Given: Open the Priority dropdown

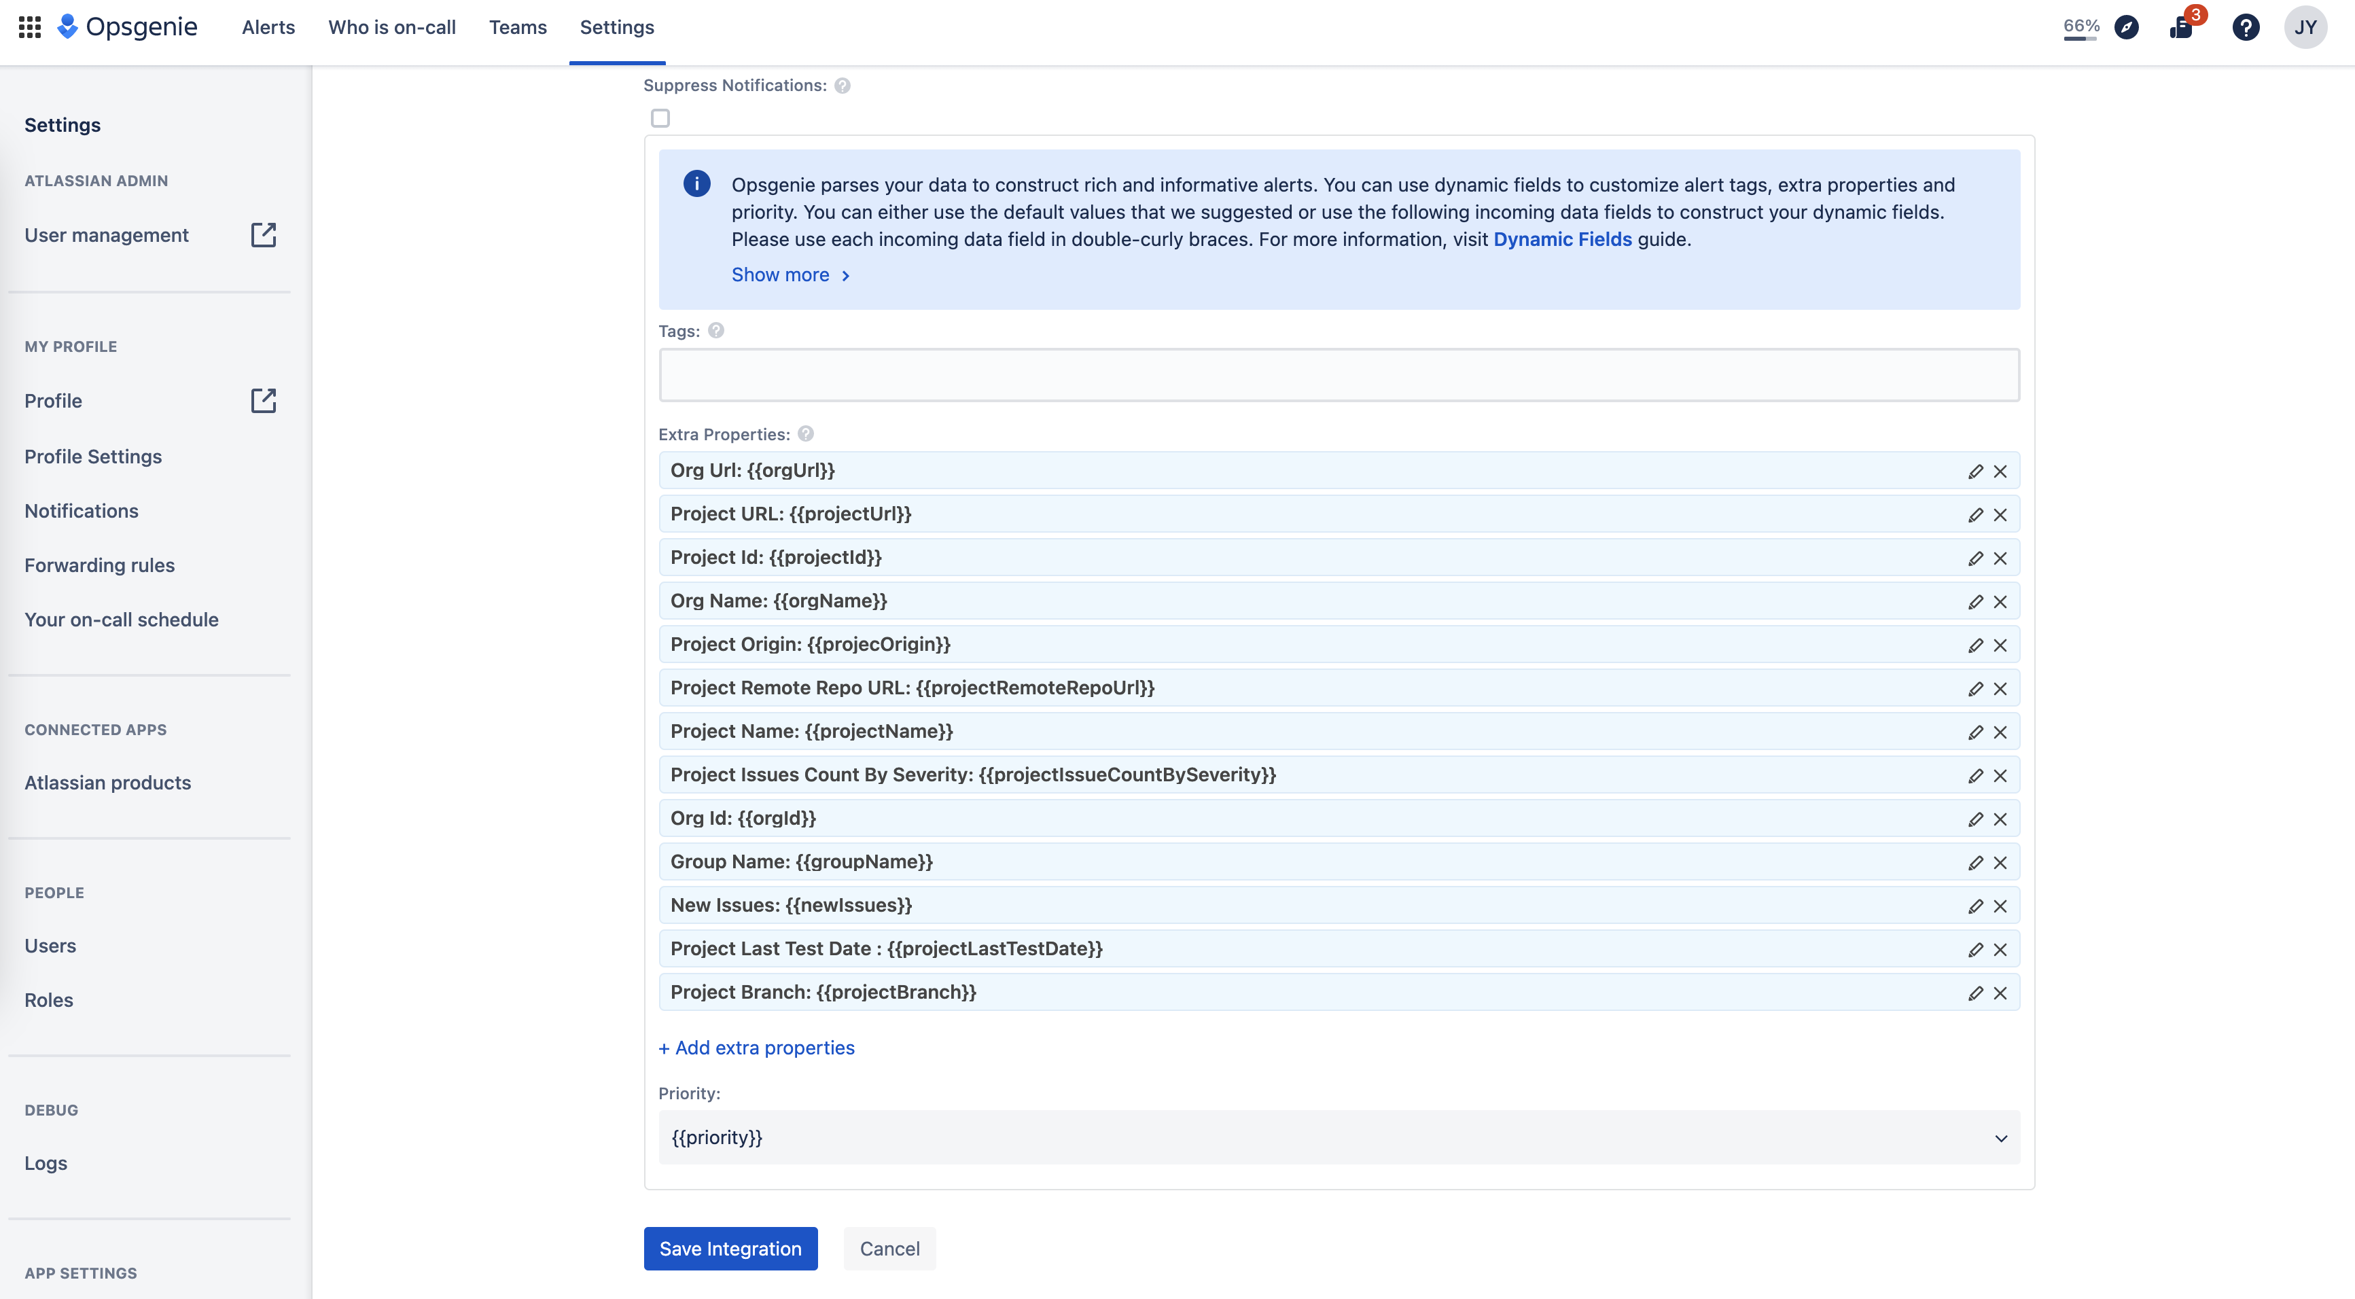Looking at the screenshot, I should click(1339, 1138).
